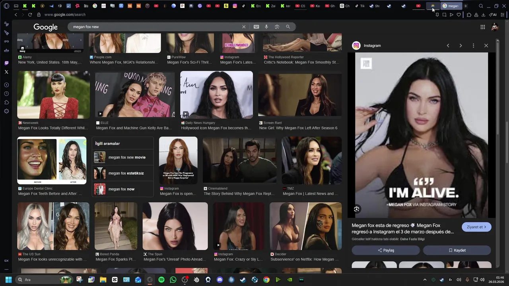
Task: Click the magnifier search button in Google box
Action: (x=288, y=27)
